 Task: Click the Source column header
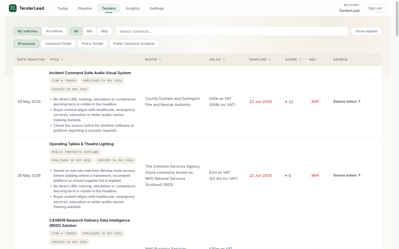point(340,59)
